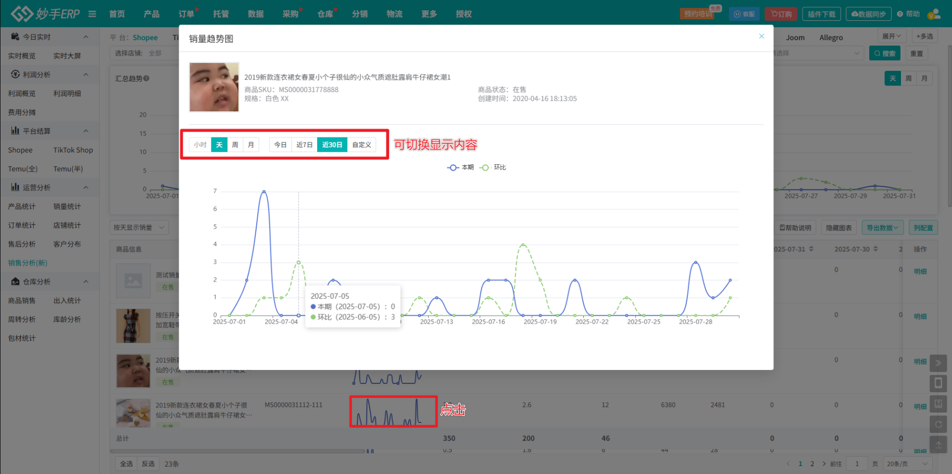Open the 产品 top menu

[x=152, y=14]
